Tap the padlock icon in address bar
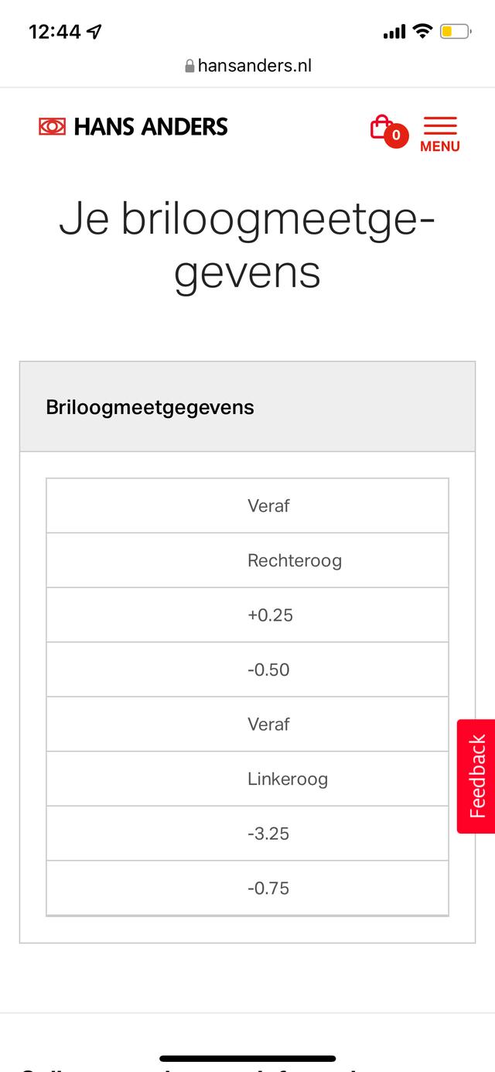Viewport: 495px width, 1072px height. pos(189,67)
